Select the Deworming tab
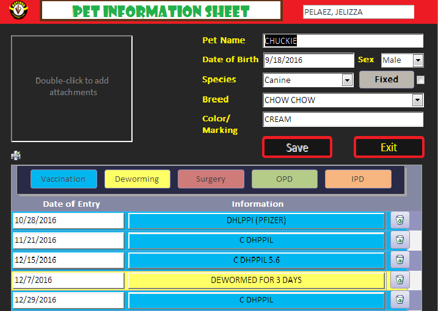 137,179
